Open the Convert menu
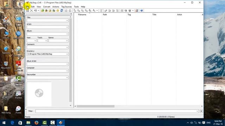 tap(47, 7)
